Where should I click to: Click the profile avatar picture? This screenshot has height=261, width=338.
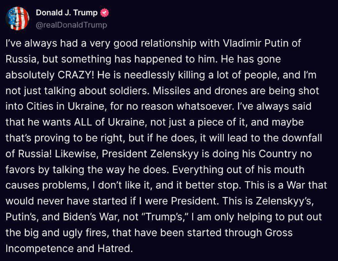[17, 18]
